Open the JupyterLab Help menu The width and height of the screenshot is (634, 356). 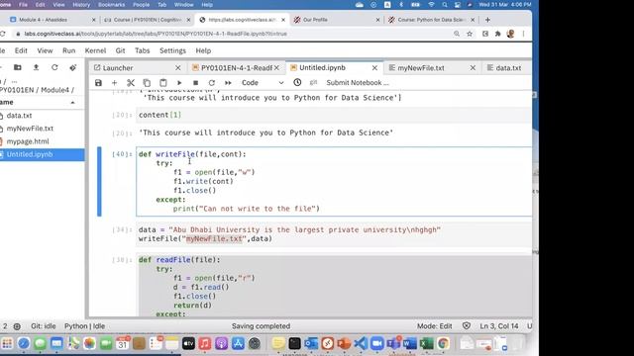[203, 50]
